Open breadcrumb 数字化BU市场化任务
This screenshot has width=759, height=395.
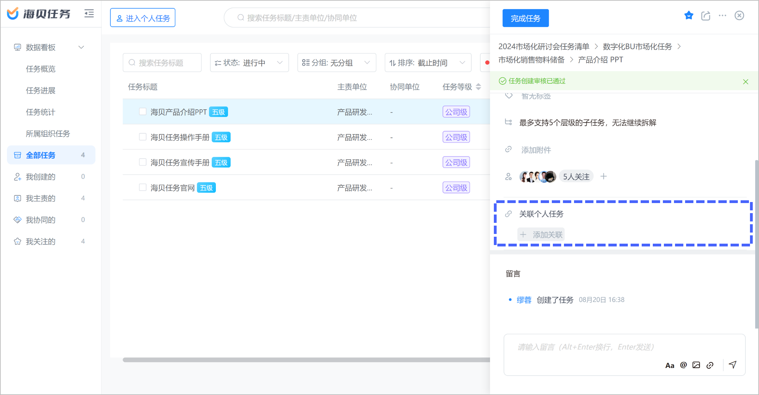(637, 47)
